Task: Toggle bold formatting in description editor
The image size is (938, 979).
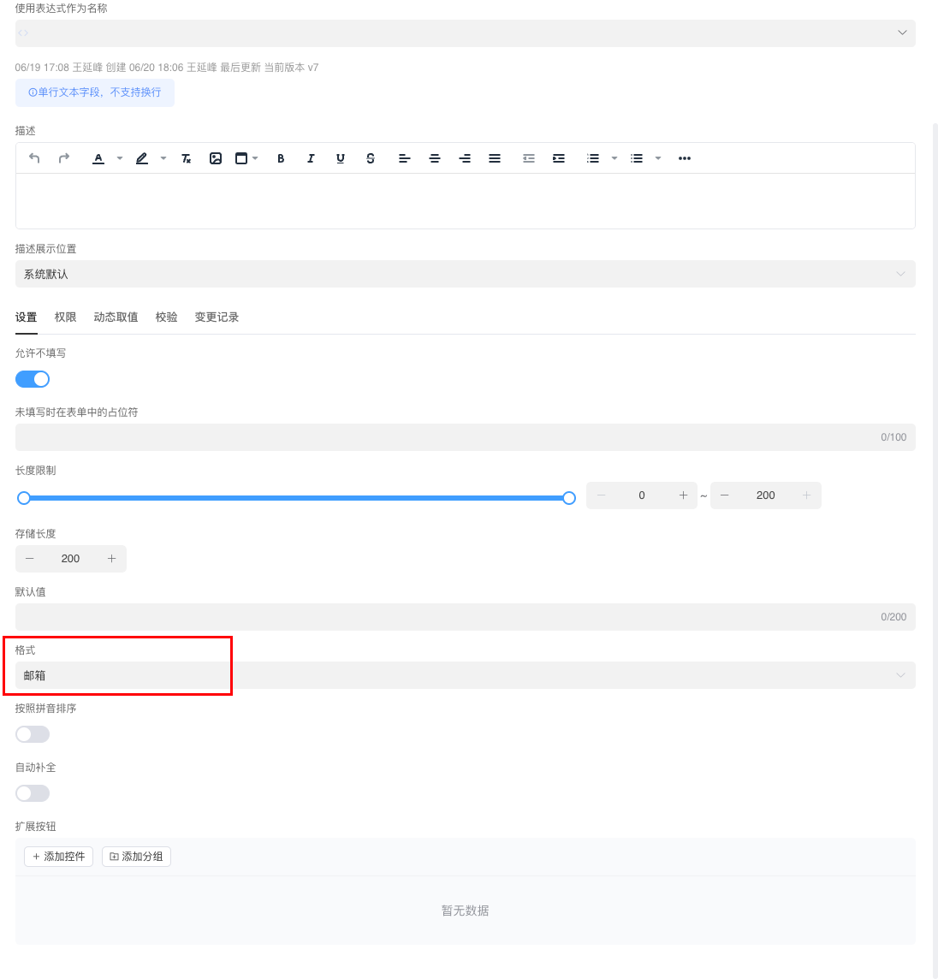Action: point(281,158)
